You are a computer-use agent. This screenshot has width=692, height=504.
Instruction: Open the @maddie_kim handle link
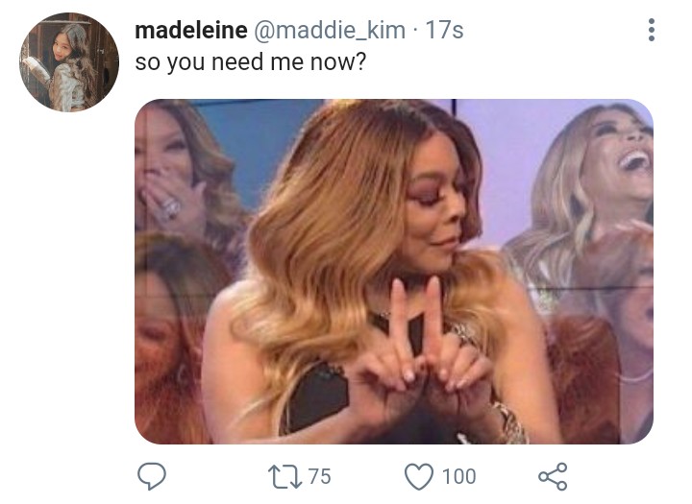coord(330,31)
